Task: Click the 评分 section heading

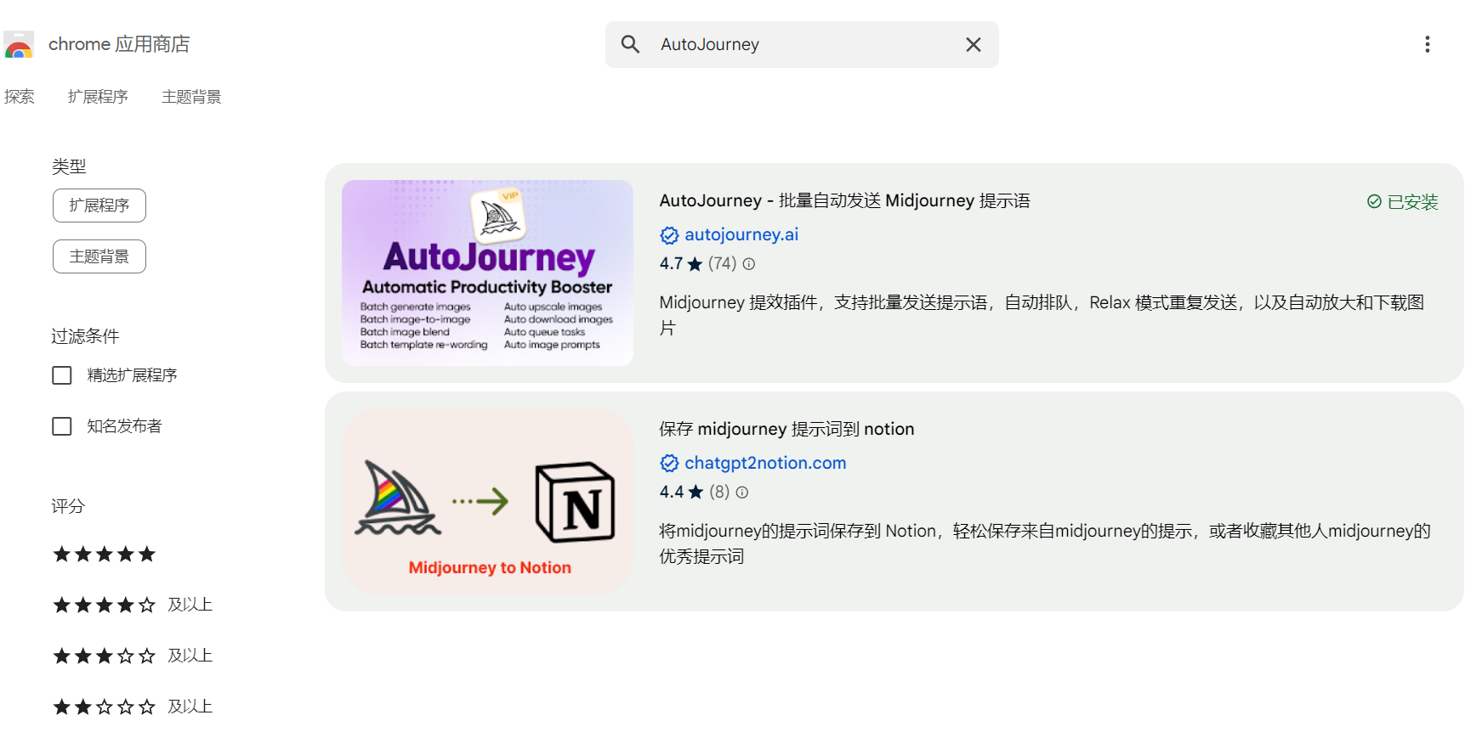Action: point(68,506)
